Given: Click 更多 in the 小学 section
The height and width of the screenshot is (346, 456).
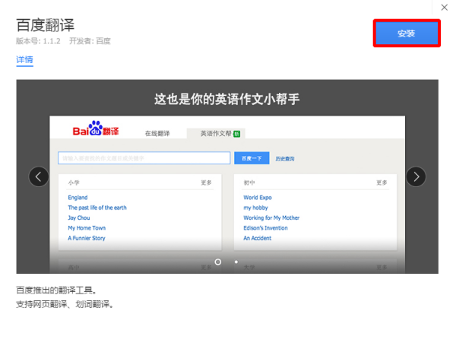Looking at the screenshot, I should pyautogui.click(x=206, y=183).
